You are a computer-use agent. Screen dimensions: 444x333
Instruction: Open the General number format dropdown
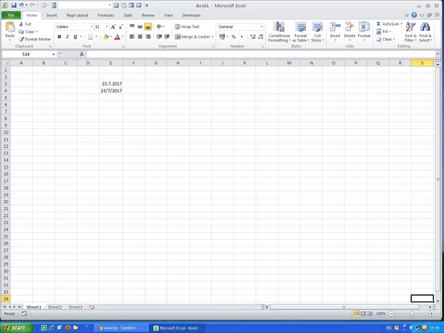click(x=261, y=26)
